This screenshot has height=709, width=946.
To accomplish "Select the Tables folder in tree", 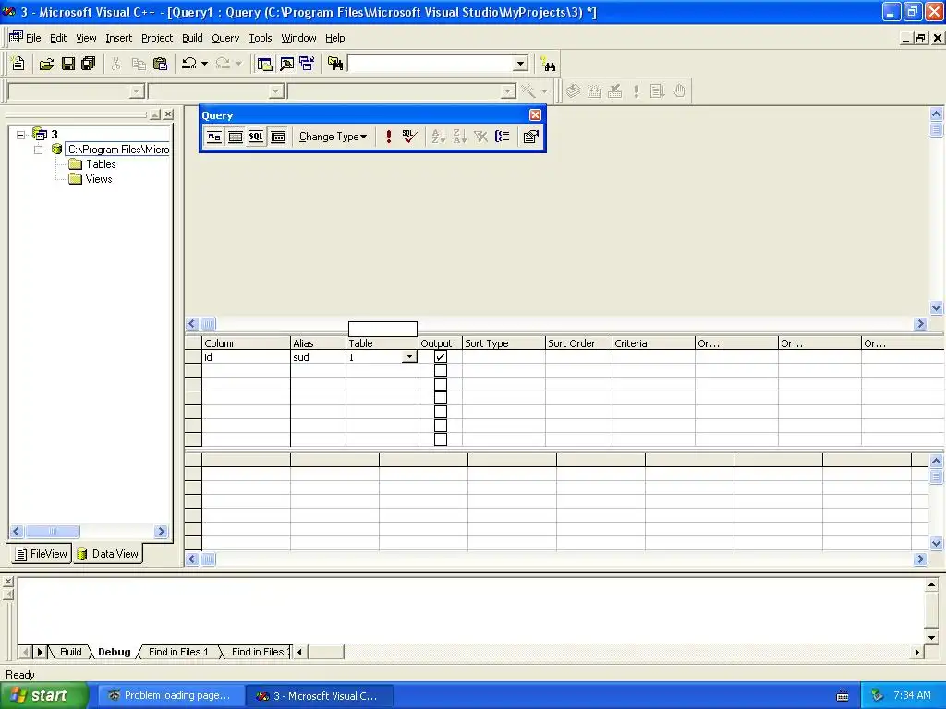I will tap(92, 164).
